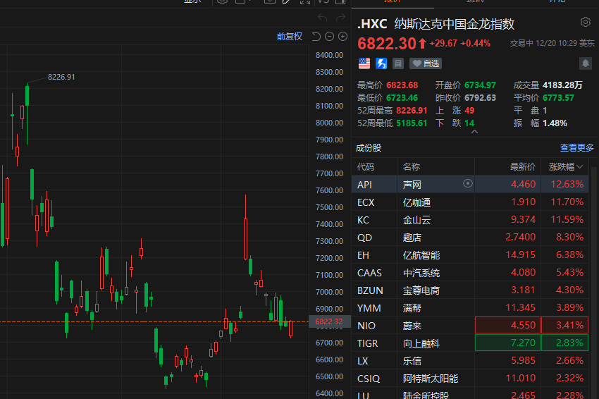Click the blue lightning quote icon
This screenshot has width=599, height=399.
click(381, 63)
